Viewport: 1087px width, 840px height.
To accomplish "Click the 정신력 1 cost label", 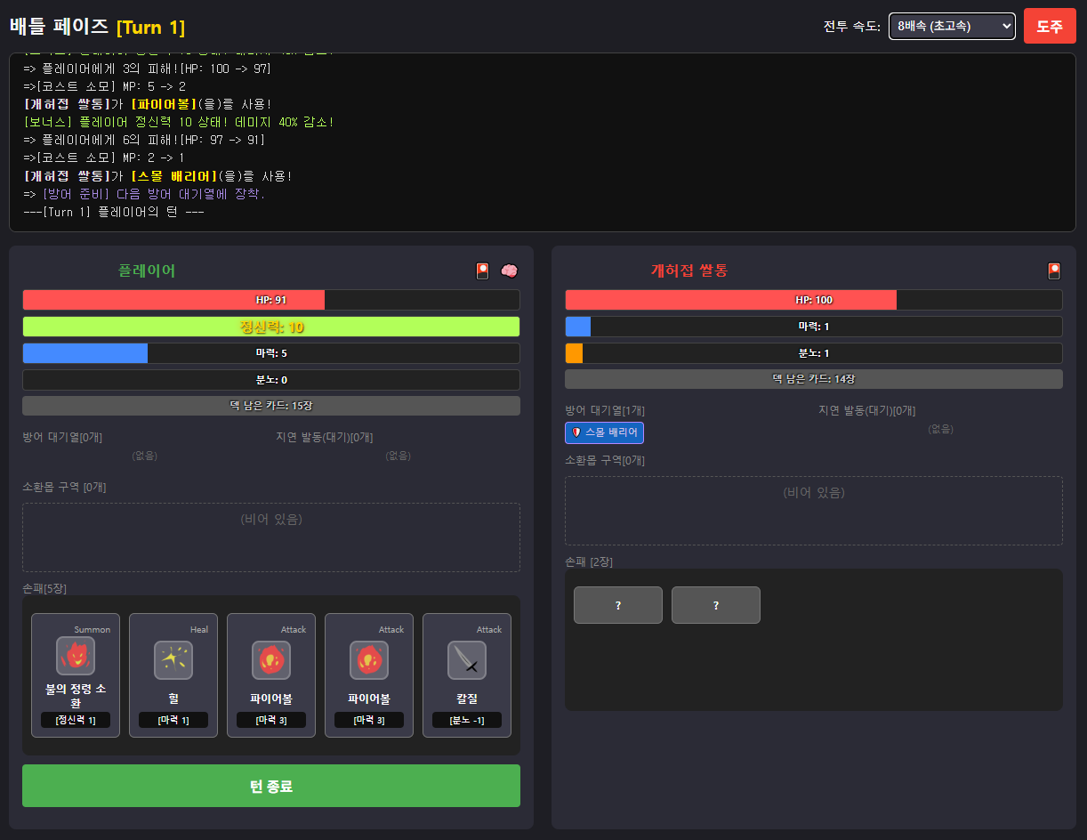I will click(x=76, y=720).
